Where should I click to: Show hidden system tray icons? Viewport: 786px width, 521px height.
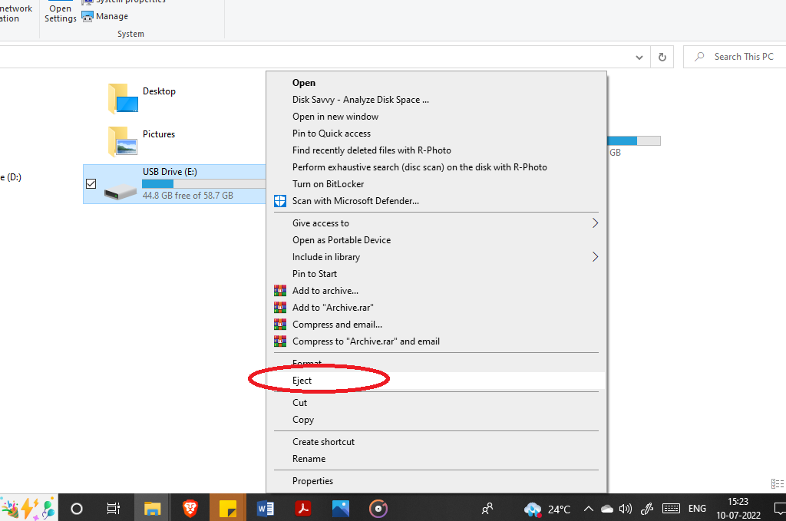pos(588,508)
